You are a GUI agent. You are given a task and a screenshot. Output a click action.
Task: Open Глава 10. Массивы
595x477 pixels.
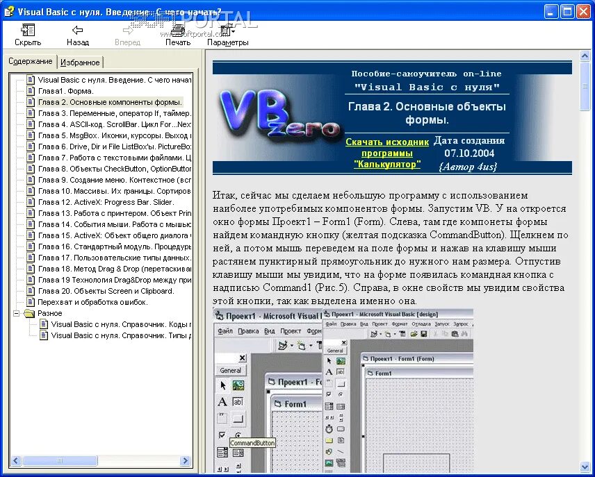[x=114, y=191]
